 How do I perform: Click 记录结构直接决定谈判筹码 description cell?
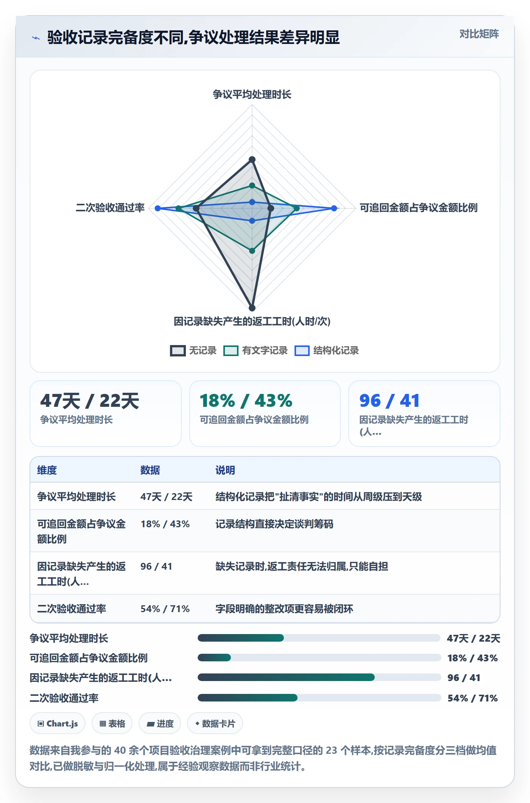point(274,524)
